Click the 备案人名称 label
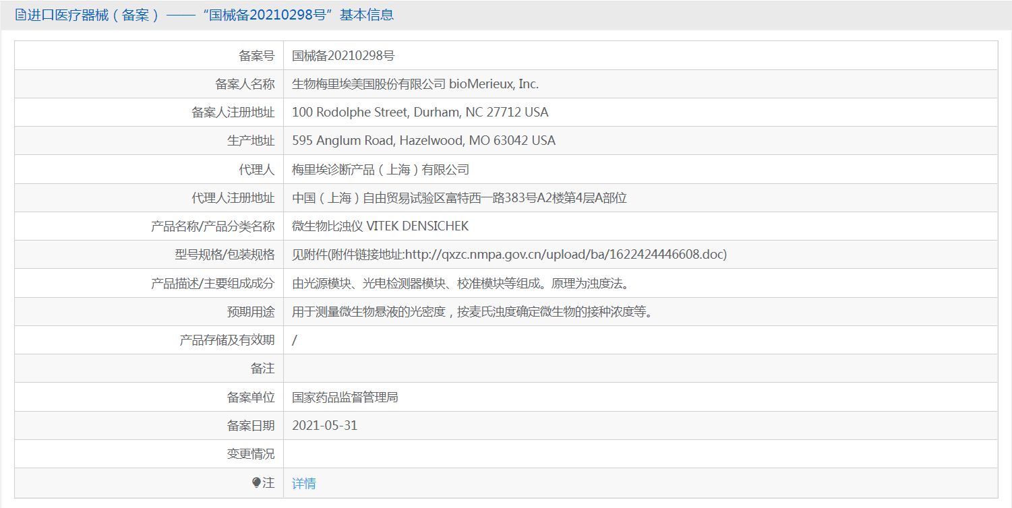 tap(245, 84)
